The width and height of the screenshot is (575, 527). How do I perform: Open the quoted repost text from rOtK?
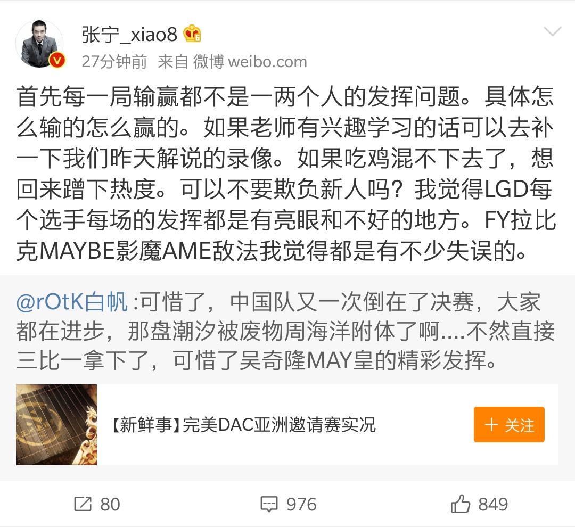click(x=285, y=331)
